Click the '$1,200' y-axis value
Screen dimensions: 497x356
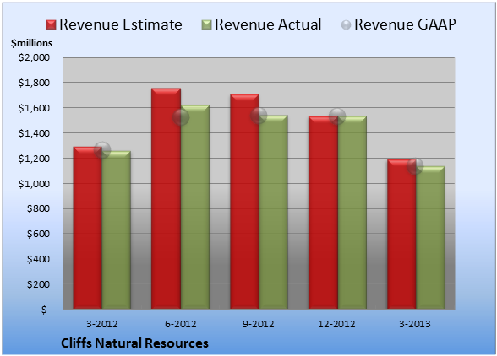34,159
